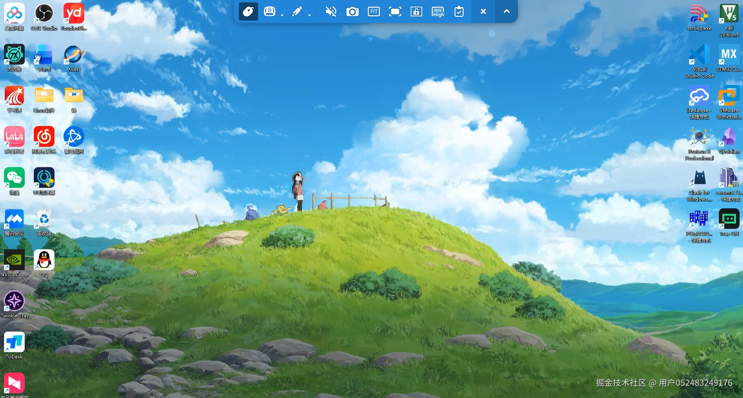743x398 pixels.
Task: Expand the pen tool dropdown arrow
Action: pyautogui.click(x=309, y=15)
